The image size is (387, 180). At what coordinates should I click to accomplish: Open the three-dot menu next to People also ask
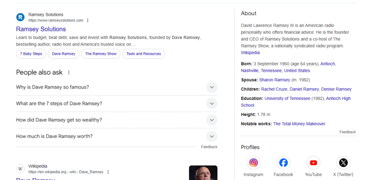click(x=69, y=73)
